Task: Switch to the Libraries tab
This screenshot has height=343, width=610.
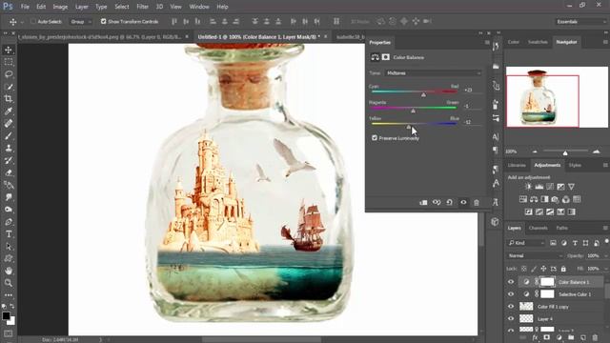Action: click(x=517, y=165)
